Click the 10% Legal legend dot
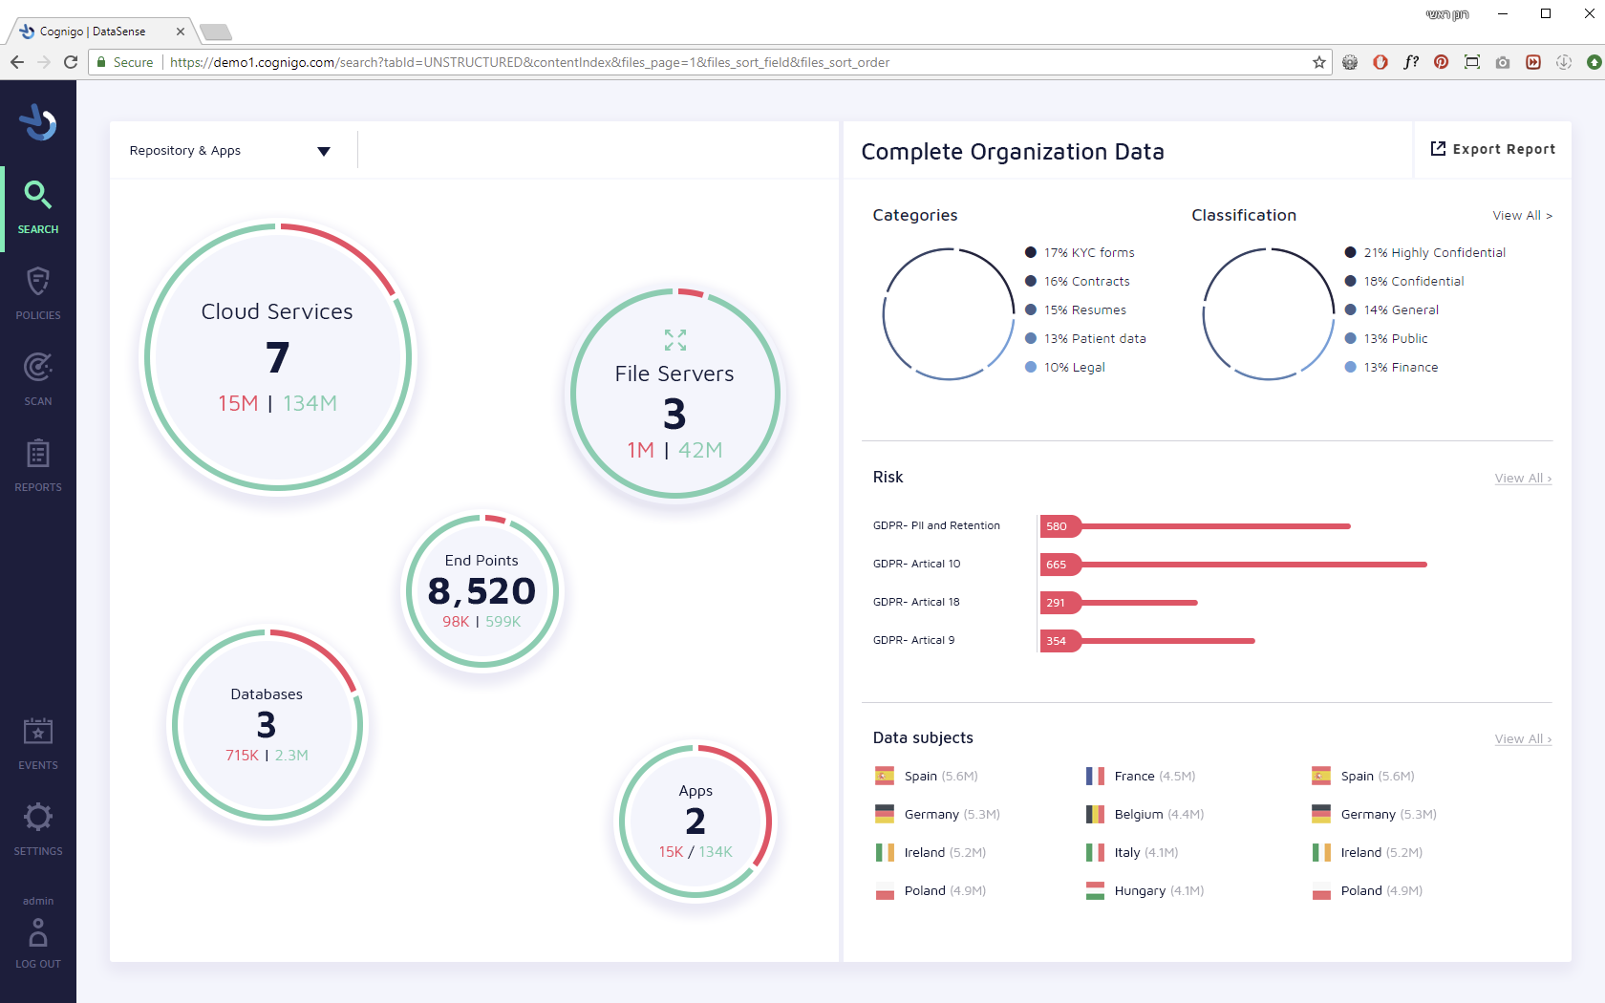 [1031, 367]
